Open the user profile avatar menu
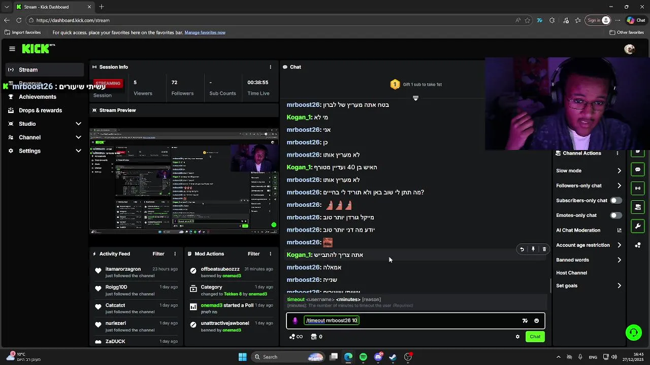This screenshot has height=365, width=650. point(629,49)
